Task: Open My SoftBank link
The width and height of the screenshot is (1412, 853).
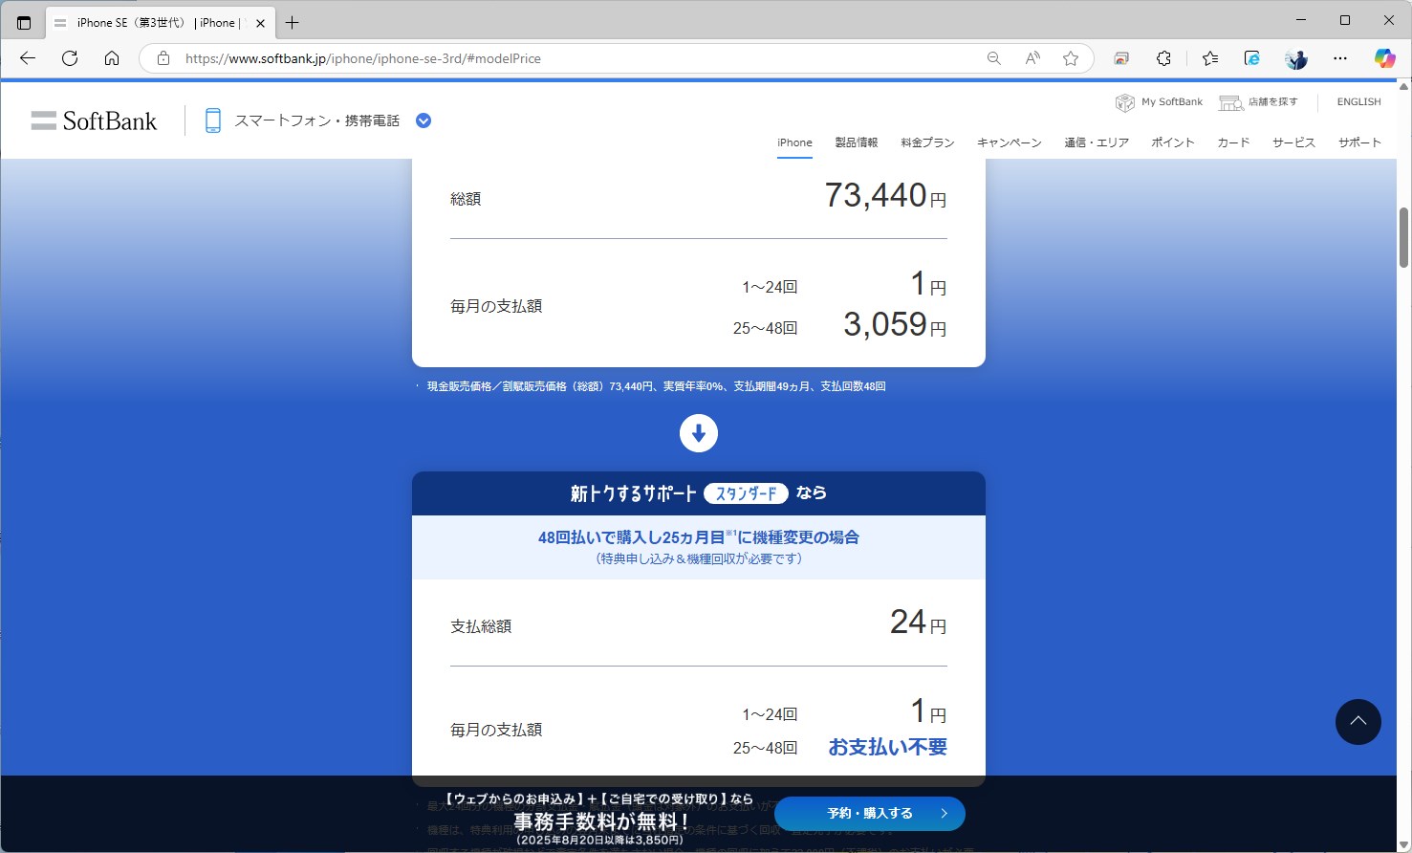Action: click(x=1160, y=102)
